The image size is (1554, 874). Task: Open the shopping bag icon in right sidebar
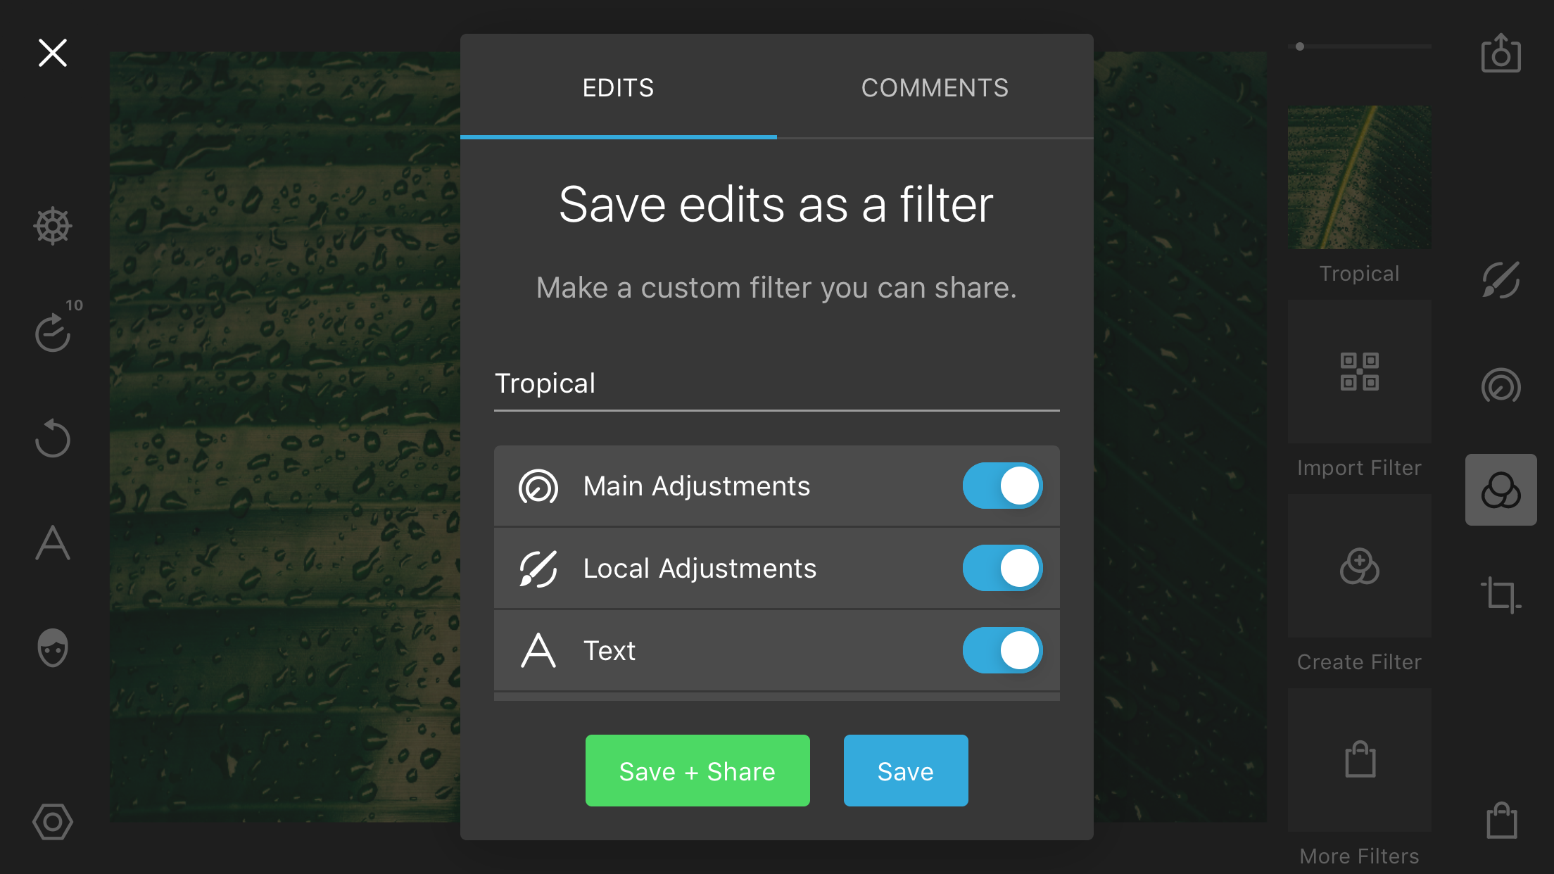point(1501,821)
